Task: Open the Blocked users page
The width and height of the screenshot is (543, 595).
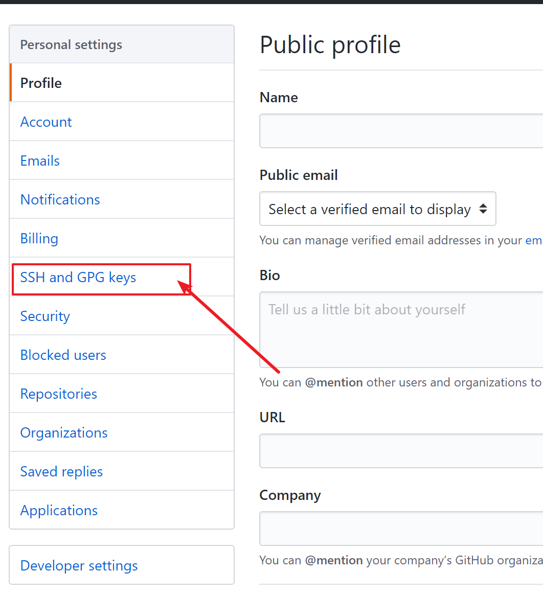Action: coord(122,355)
